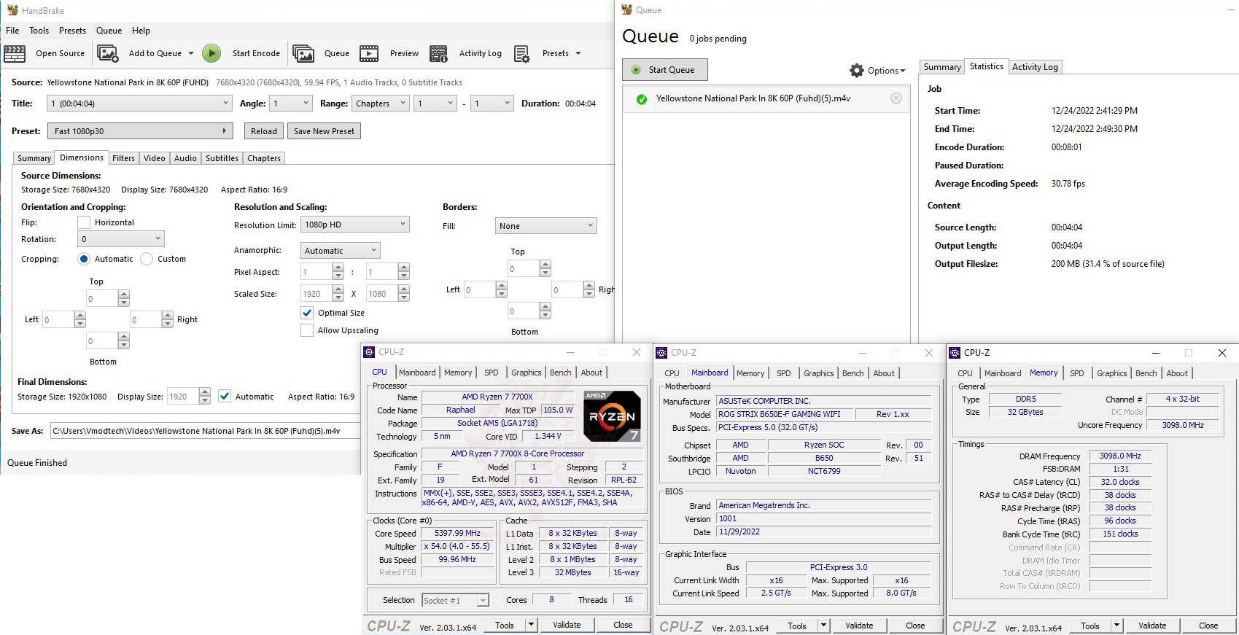Screen dimensions: 1239x635
Task: Click the green Start Encode play icon
Action: (211, 53)
